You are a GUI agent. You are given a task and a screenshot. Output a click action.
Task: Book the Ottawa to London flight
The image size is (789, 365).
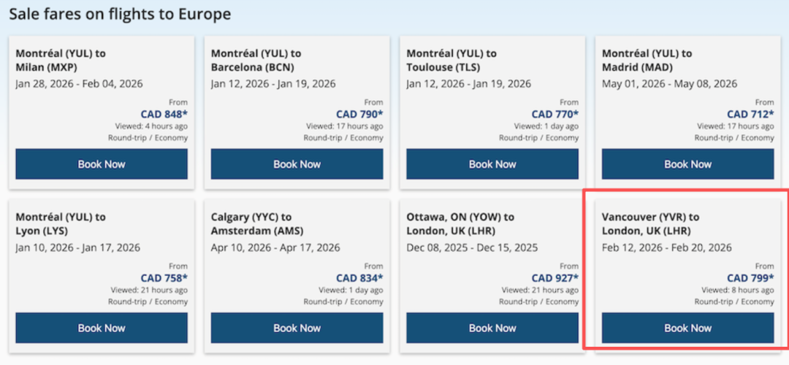[492, 328]
